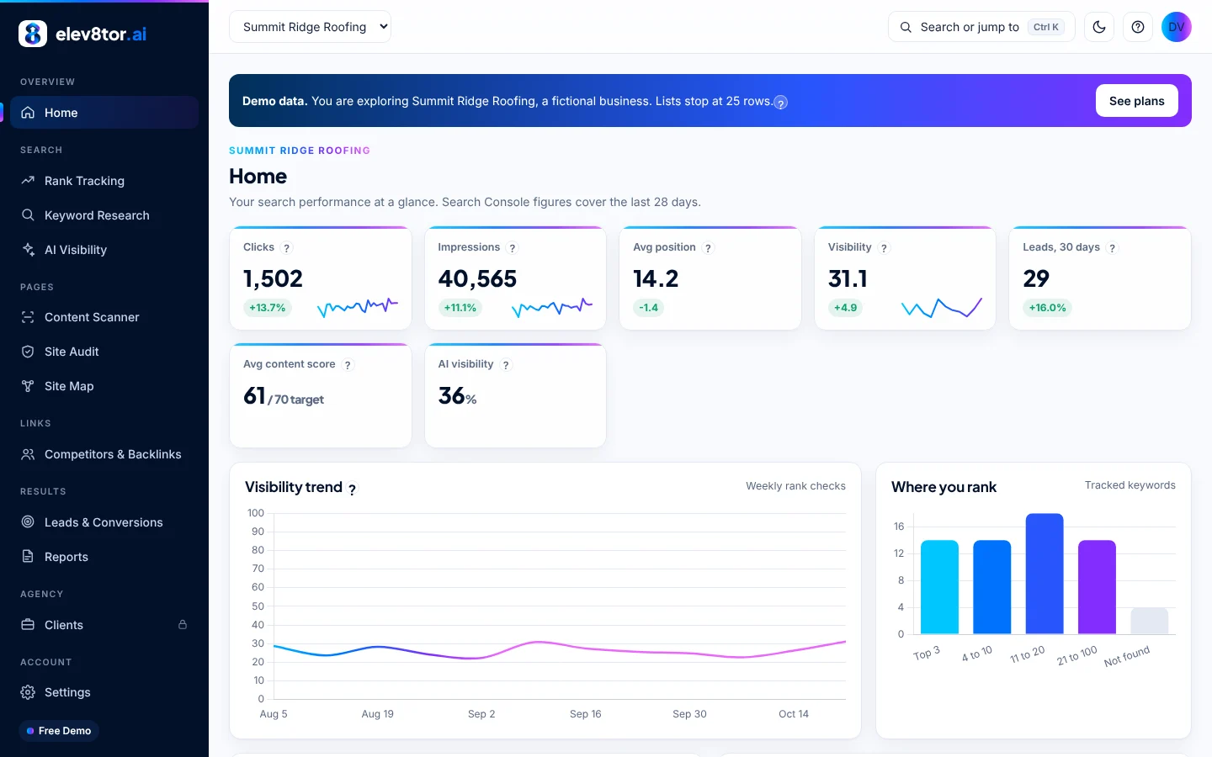Image resolution: width=1212 pixels, height=757 pixels.
Task: Navigate to AI Visibility
Action: 104,250
